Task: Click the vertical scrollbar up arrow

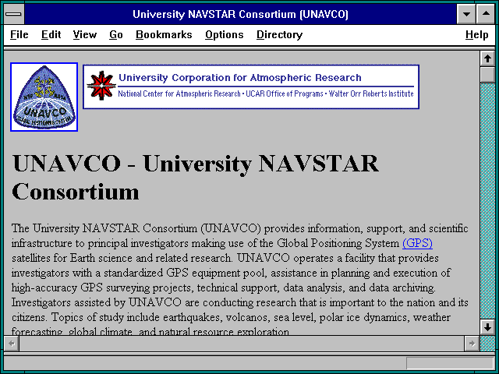Action: (x=487, y=59)
